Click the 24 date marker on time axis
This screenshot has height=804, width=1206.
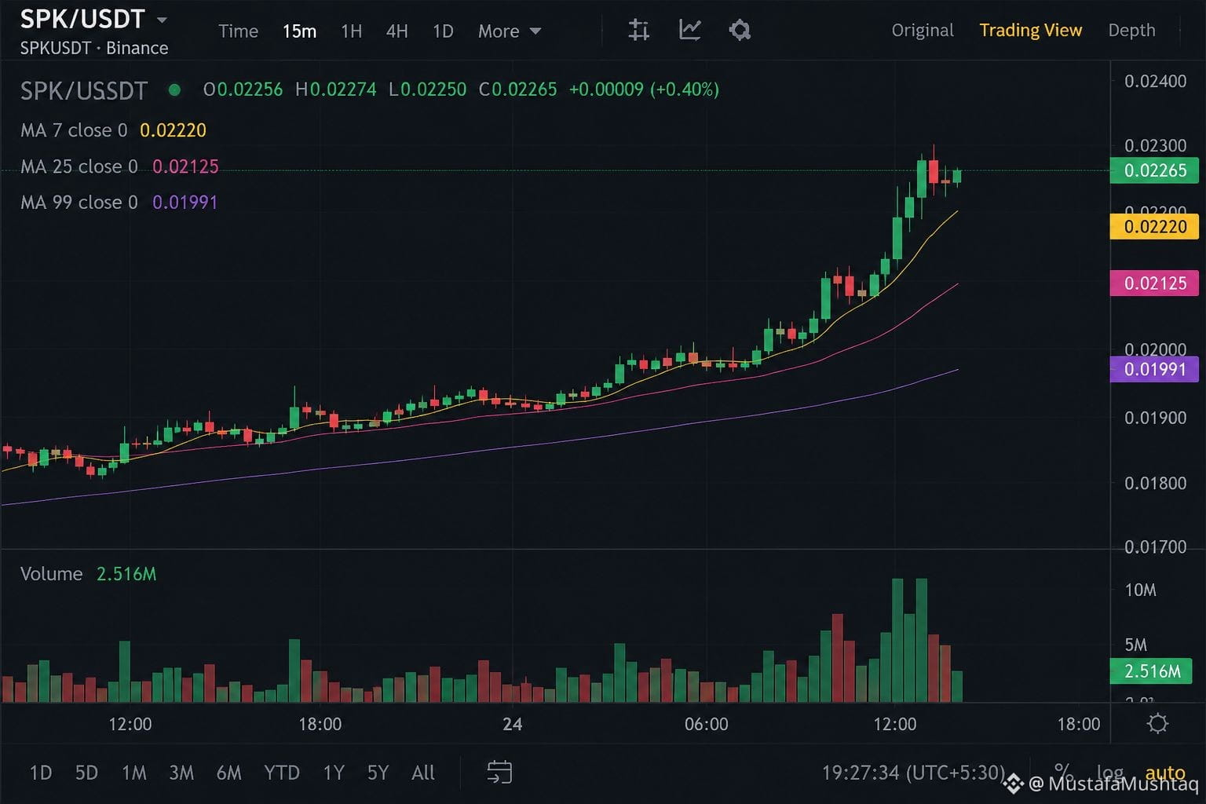pos(512,724)
